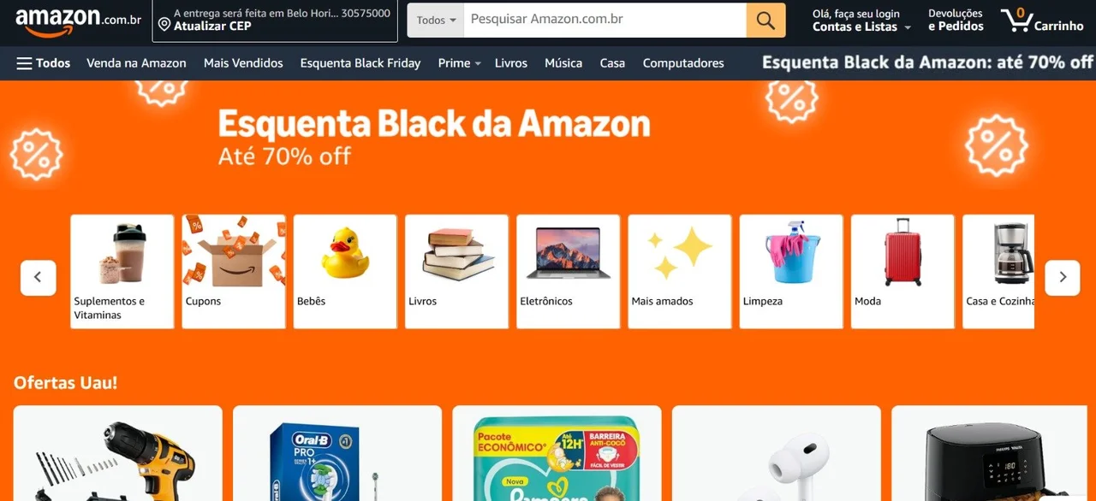Show next categories with right arrow
Image resolution: width=1096 pixels, height=501 pixels.
(1063, 277)
